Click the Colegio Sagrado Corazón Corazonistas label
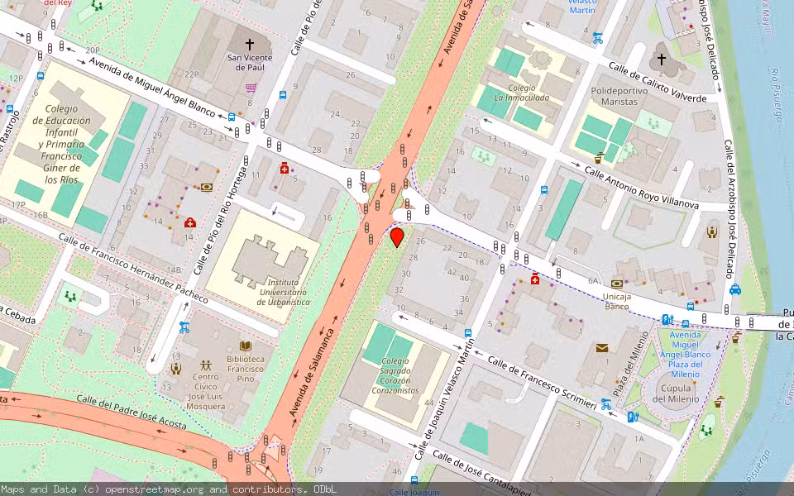 [x=395, y=375]
